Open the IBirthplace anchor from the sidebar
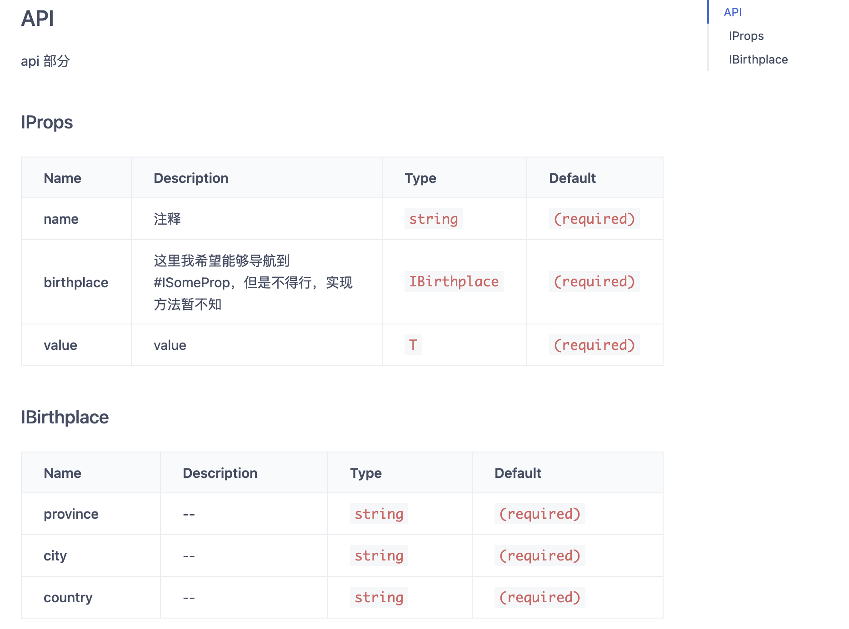 [758, 59]
